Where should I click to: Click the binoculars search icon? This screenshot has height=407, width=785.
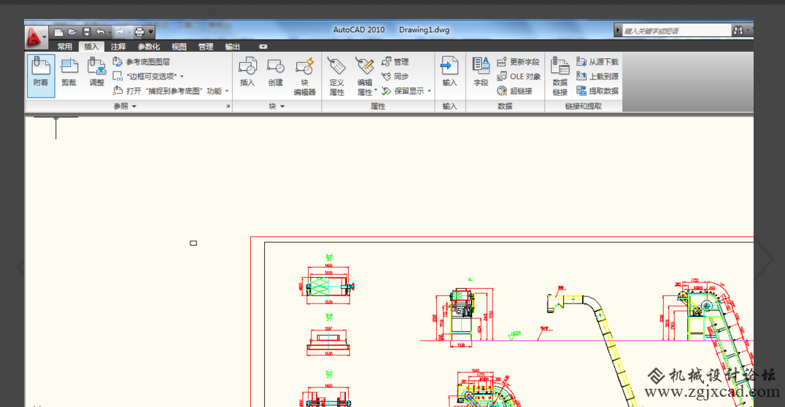tap(738, 31)
